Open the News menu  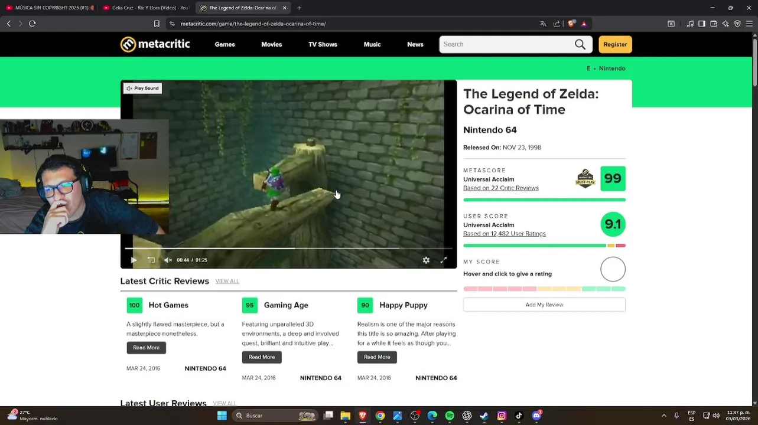click(415, 44)
